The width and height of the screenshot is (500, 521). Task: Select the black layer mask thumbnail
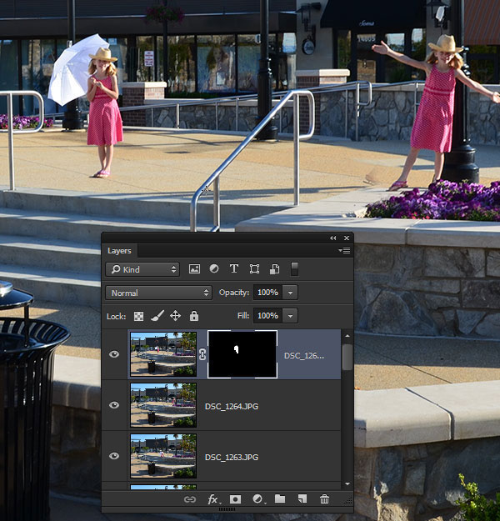[x=242, y=354]
